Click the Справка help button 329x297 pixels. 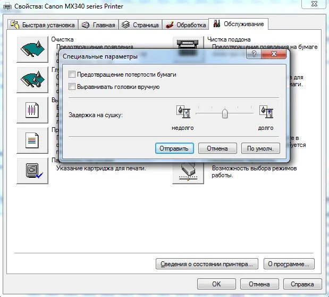302,284
